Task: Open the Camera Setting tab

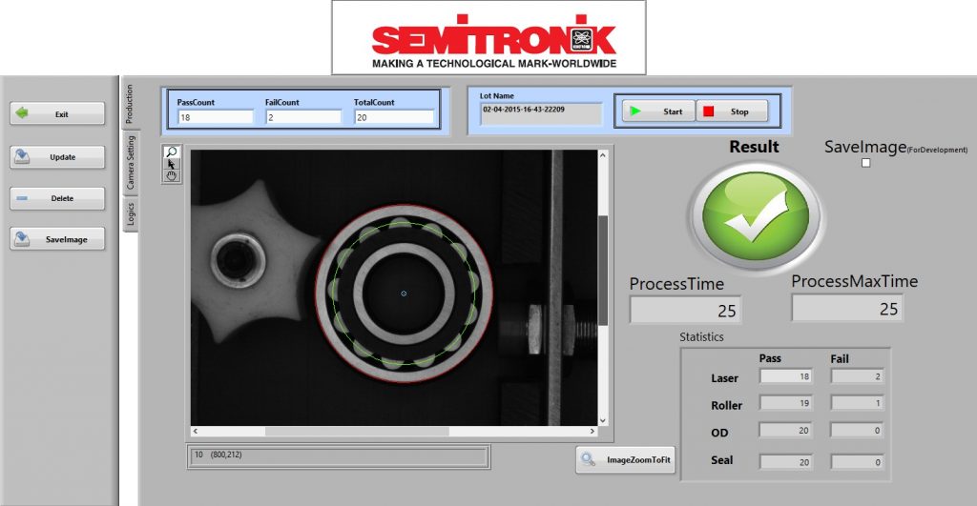Action: click(131, 163)
